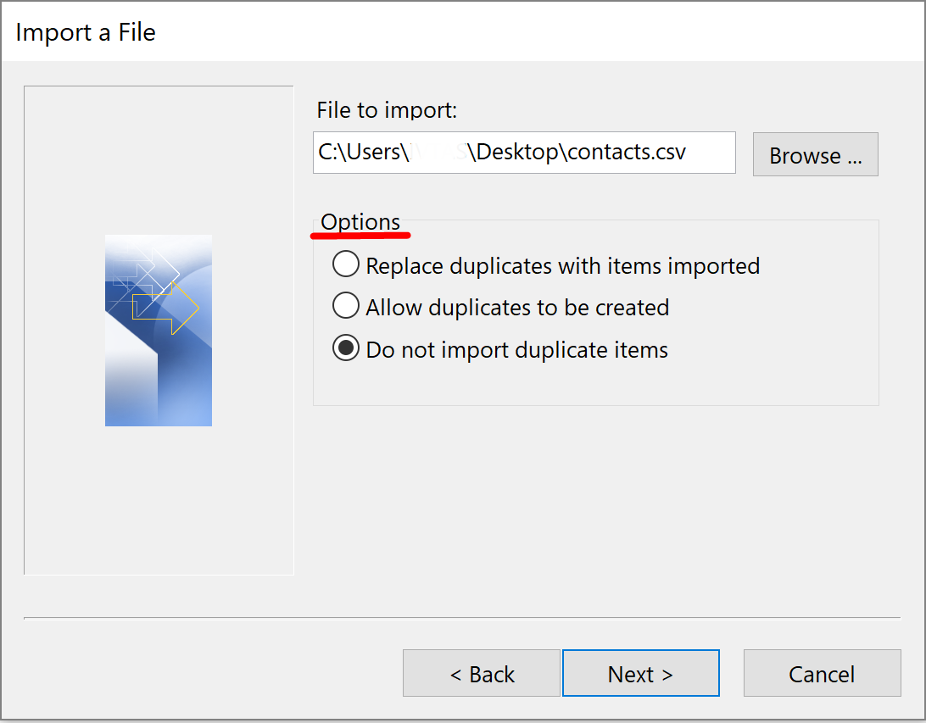This screenshot has width=926, height=723.
Task: Click the Options group heading
Action: click(360, 223)
